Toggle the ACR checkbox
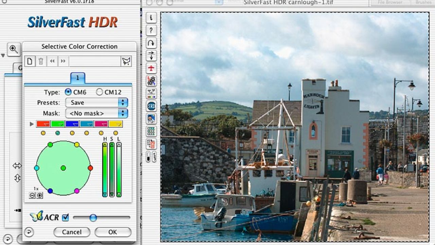This screenshot has height=245, width=435. click(x=65, y=217)
